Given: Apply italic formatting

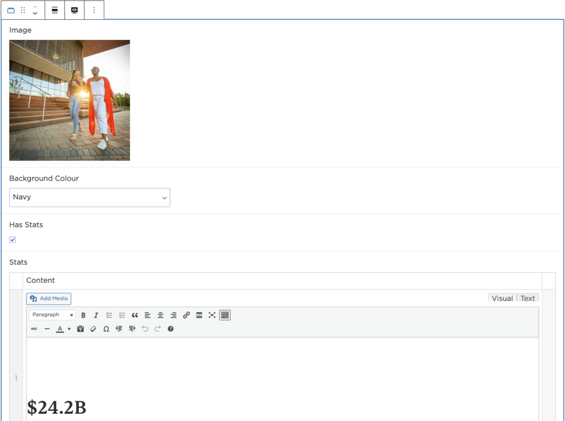Looking at the screenshot, I should pyautogui.click(x=96, y=315).
